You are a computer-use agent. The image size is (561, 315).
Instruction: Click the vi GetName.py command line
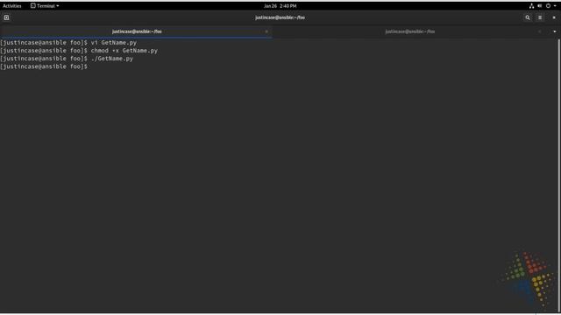point(68,43)
